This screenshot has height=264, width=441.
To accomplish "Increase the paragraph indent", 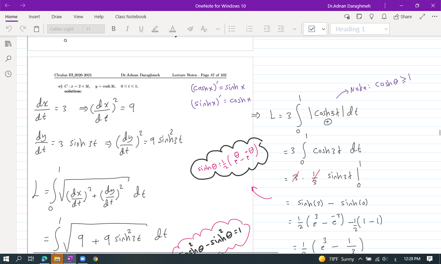I will (281, 29).
